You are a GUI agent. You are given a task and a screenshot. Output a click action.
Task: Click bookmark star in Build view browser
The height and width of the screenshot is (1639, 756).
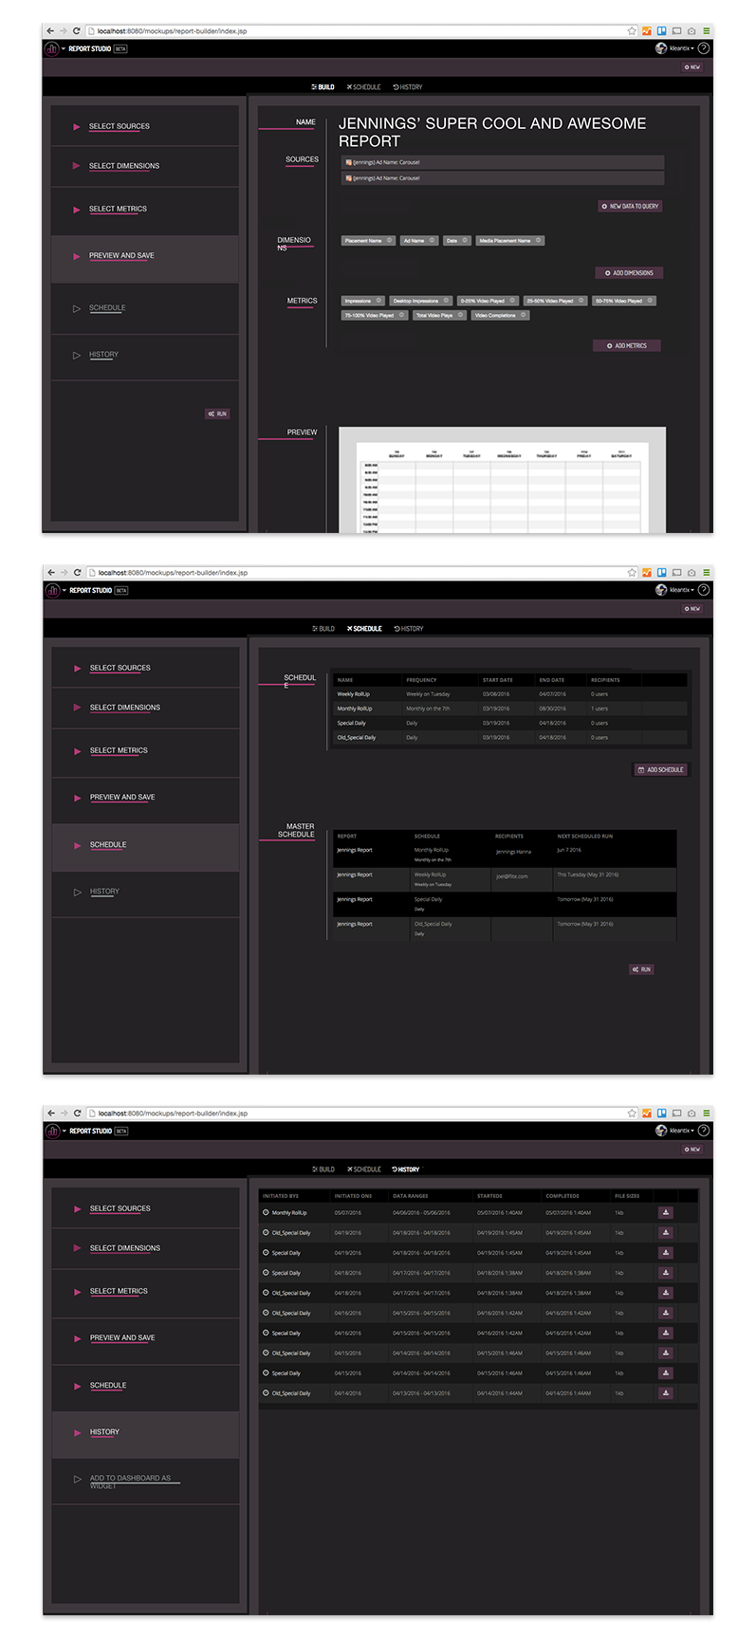click(x=632, y=31)
